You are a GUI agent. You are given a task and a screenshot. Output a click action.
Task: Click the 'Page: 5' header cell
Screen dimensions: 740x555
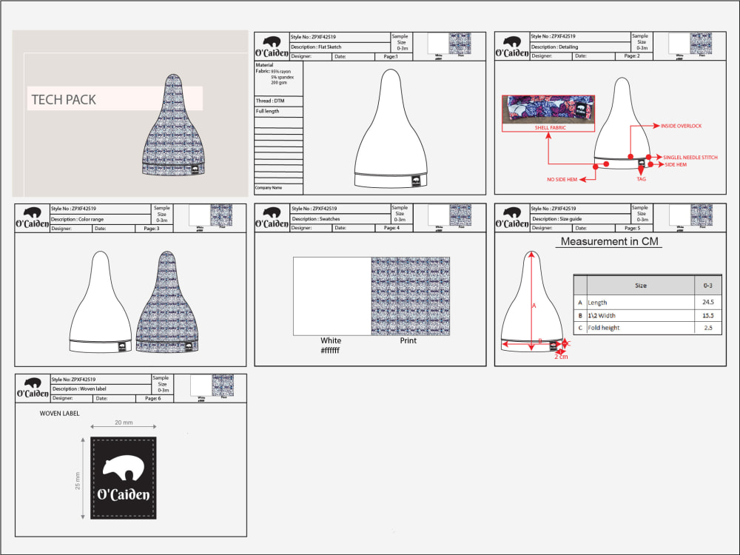[634, 228]
